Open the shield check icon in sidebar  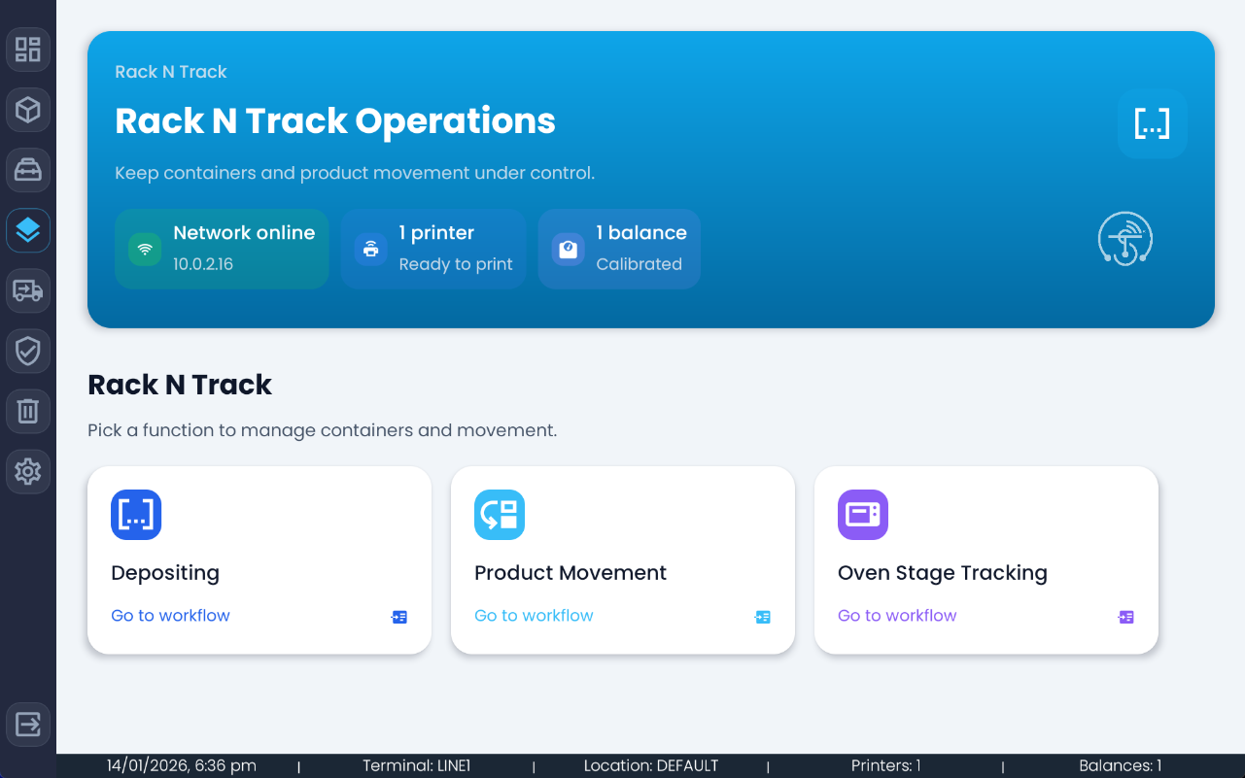(28, 351)
